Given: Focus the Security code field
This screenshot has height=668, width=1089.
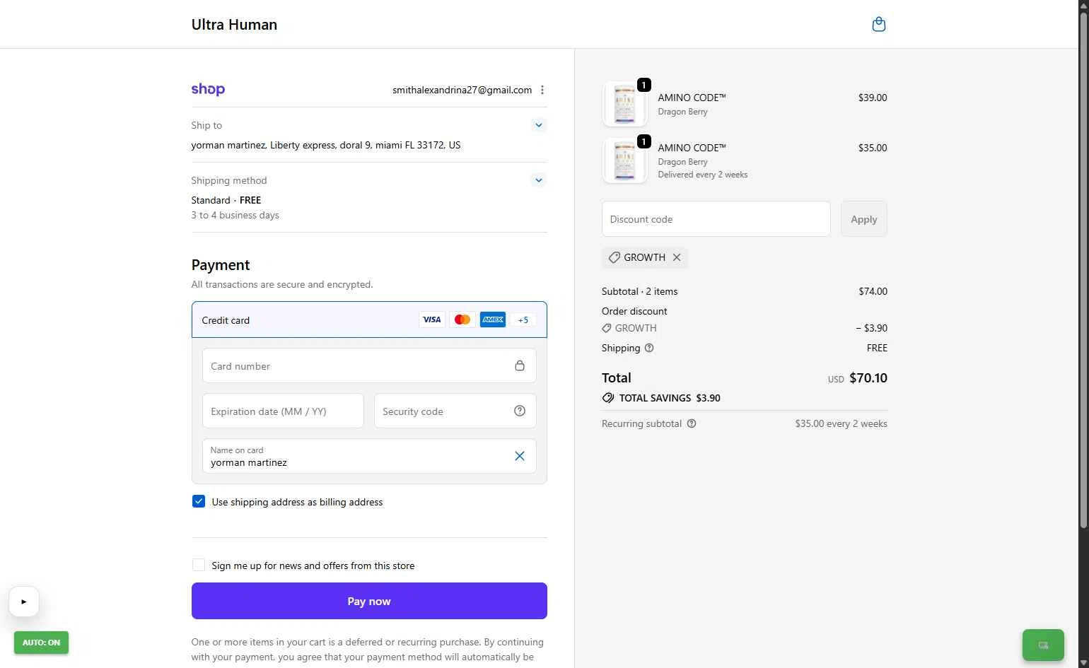Looking at the screenshot, I should pyautogui.click(x=455, y=411).
